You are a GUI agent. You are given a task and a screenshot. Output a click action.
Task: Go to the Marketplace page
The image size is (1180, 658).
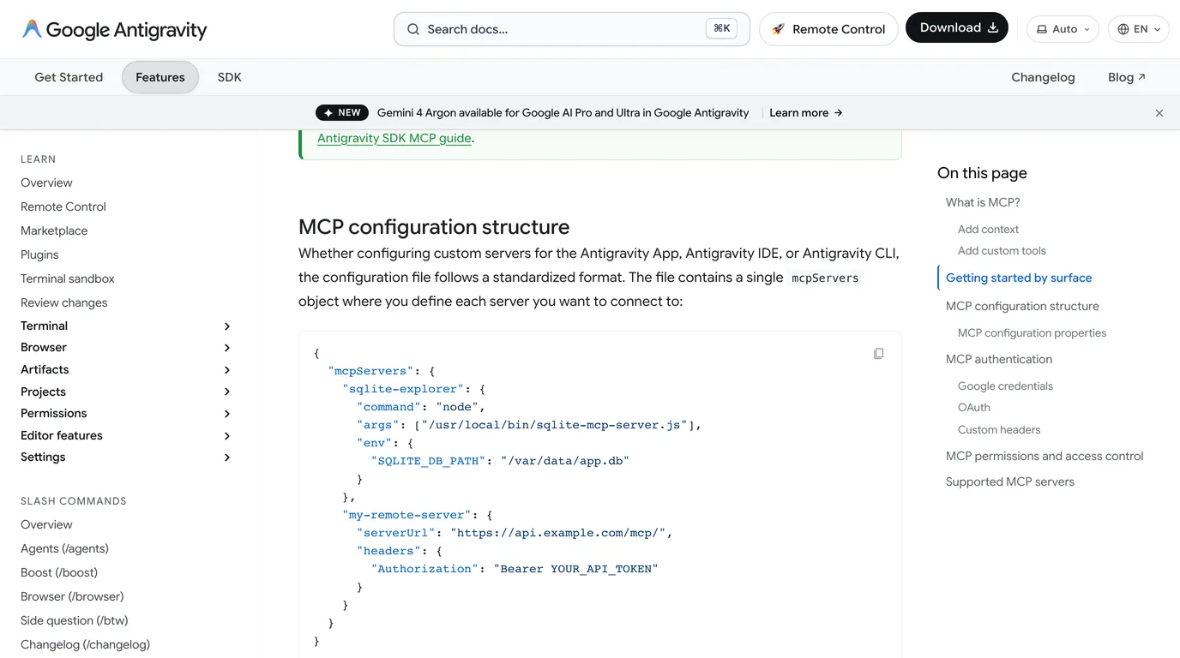[54, 230]
